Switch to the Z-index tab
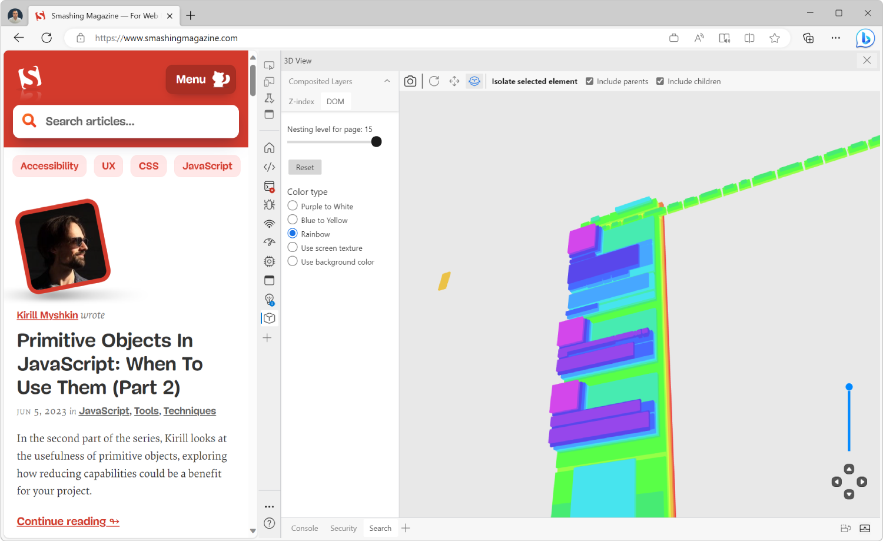 point(301,101)
